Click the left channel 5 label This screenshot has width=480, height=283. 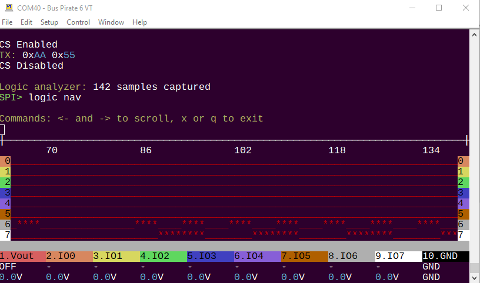click(x=5, y=214)
